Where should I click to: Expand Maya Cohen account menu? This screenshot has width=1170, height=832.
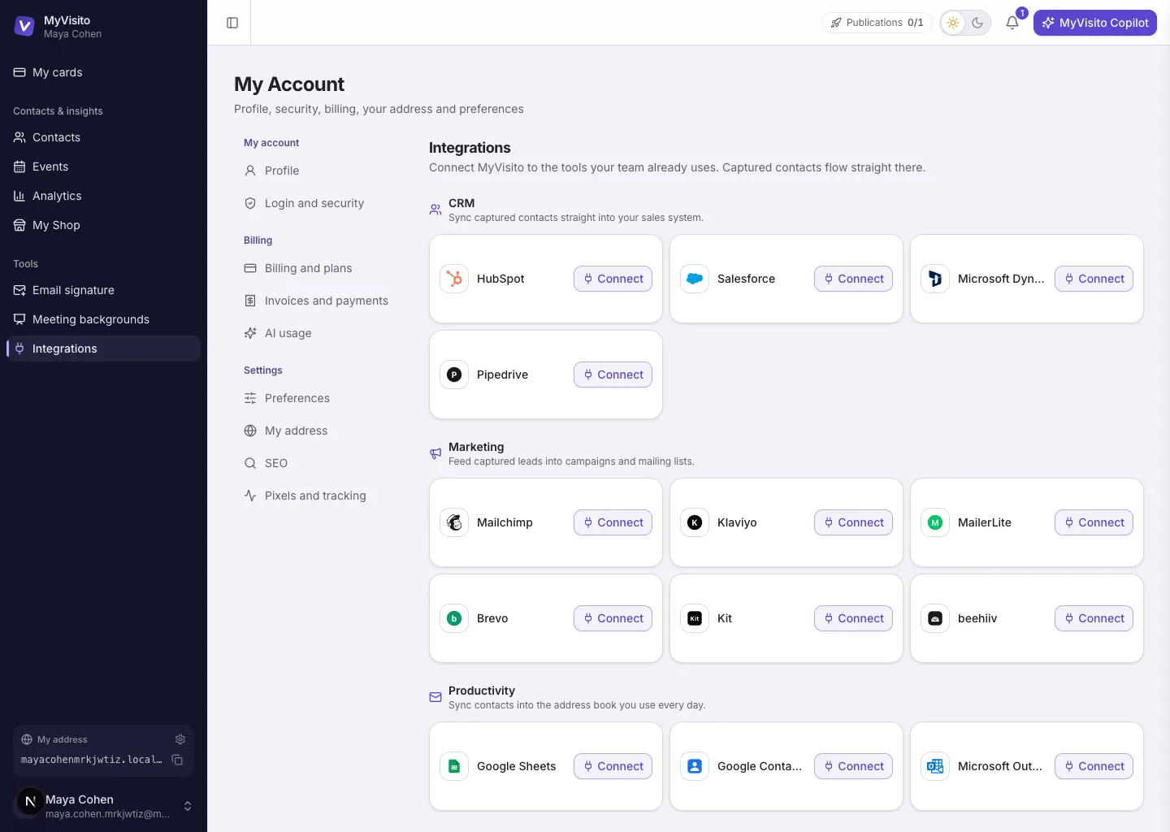pyautogui.click(x=188, y=806)
